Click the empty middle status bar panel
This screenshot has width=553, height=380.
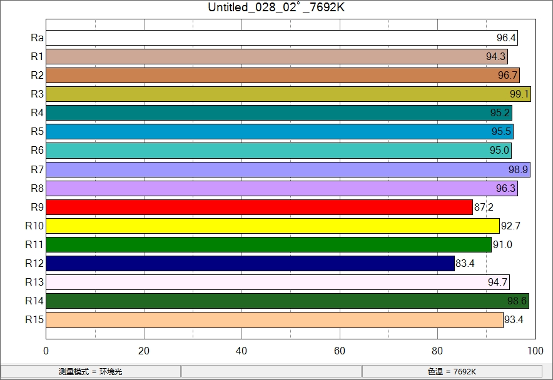271,371
